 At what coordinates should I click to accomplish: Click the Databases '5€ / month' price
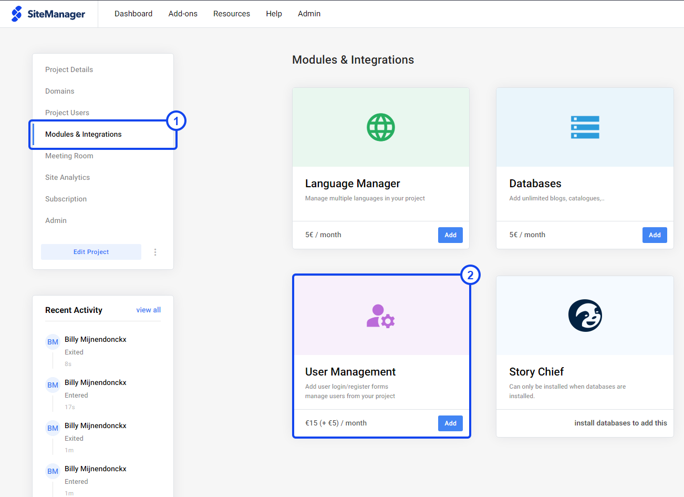(x=527, y=235)
